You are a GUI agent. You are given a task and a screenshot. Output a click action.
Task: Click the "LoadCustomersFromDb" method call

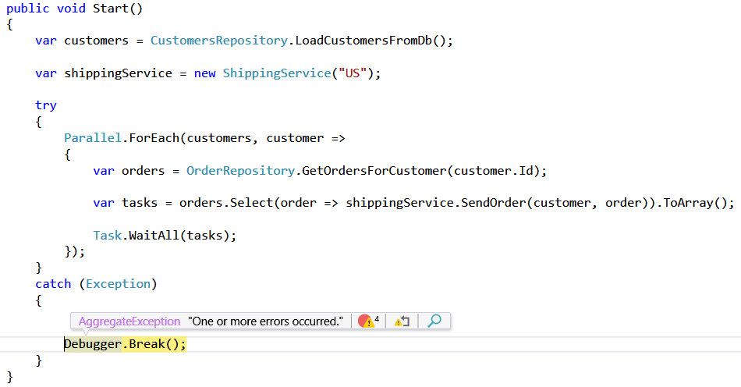click(x=364, y=41)
